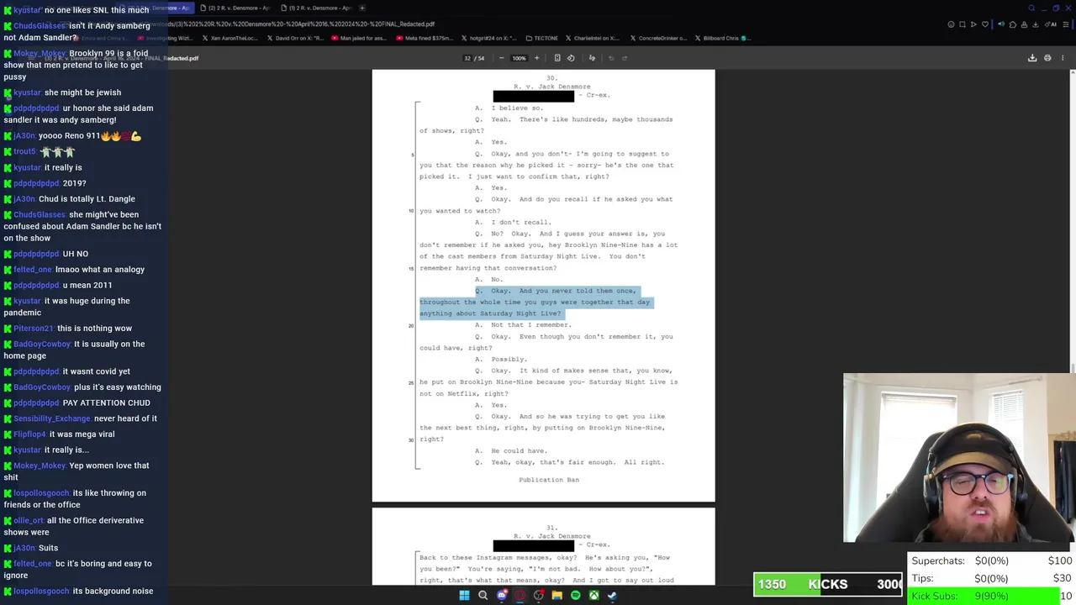Zoom out the PDF with minus button
1076x605 pixels.
[502, 58]
